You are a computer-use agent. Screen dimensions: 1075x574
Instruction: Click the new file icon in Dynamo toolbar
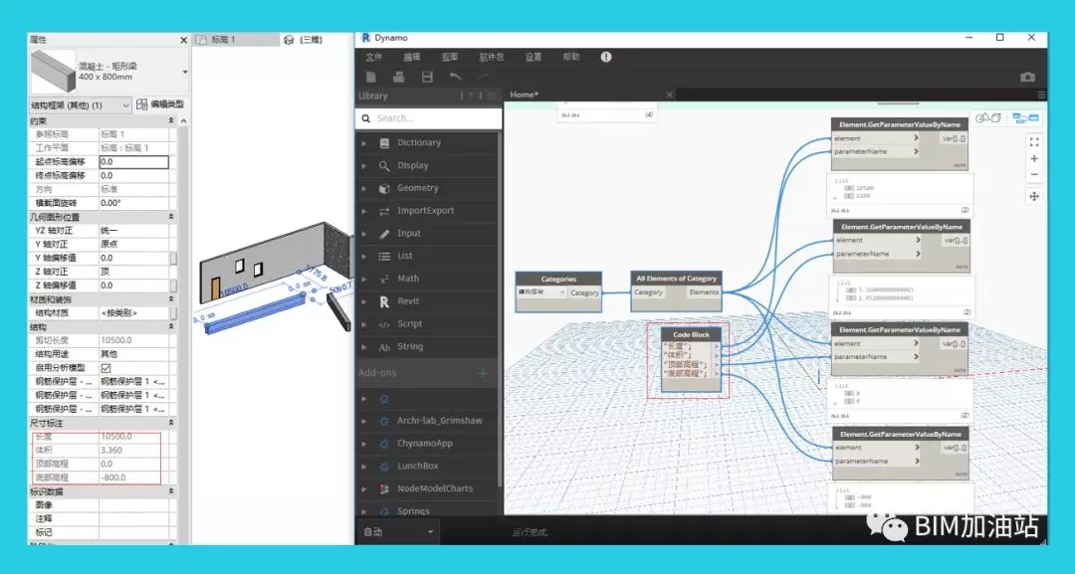tap(370, 77)
